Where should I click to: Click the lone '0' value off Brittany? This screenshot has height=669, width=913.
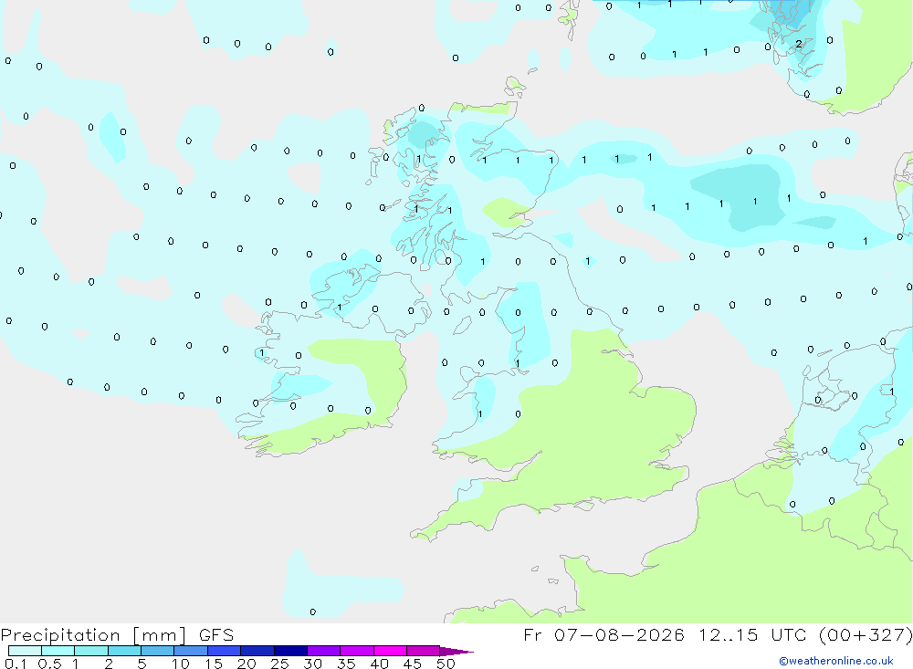pos(312,612)
